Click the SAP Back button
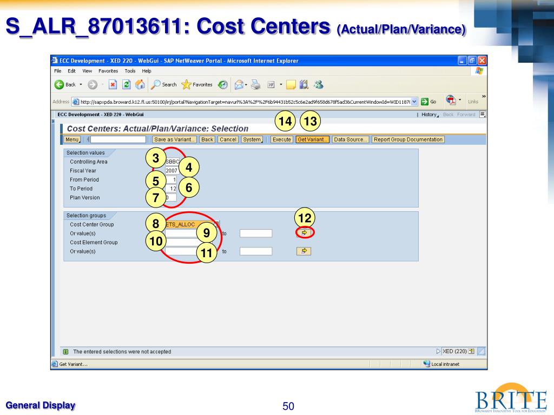Image resolution: width=554 pixels, height=415 pixels. pos(207,139)
